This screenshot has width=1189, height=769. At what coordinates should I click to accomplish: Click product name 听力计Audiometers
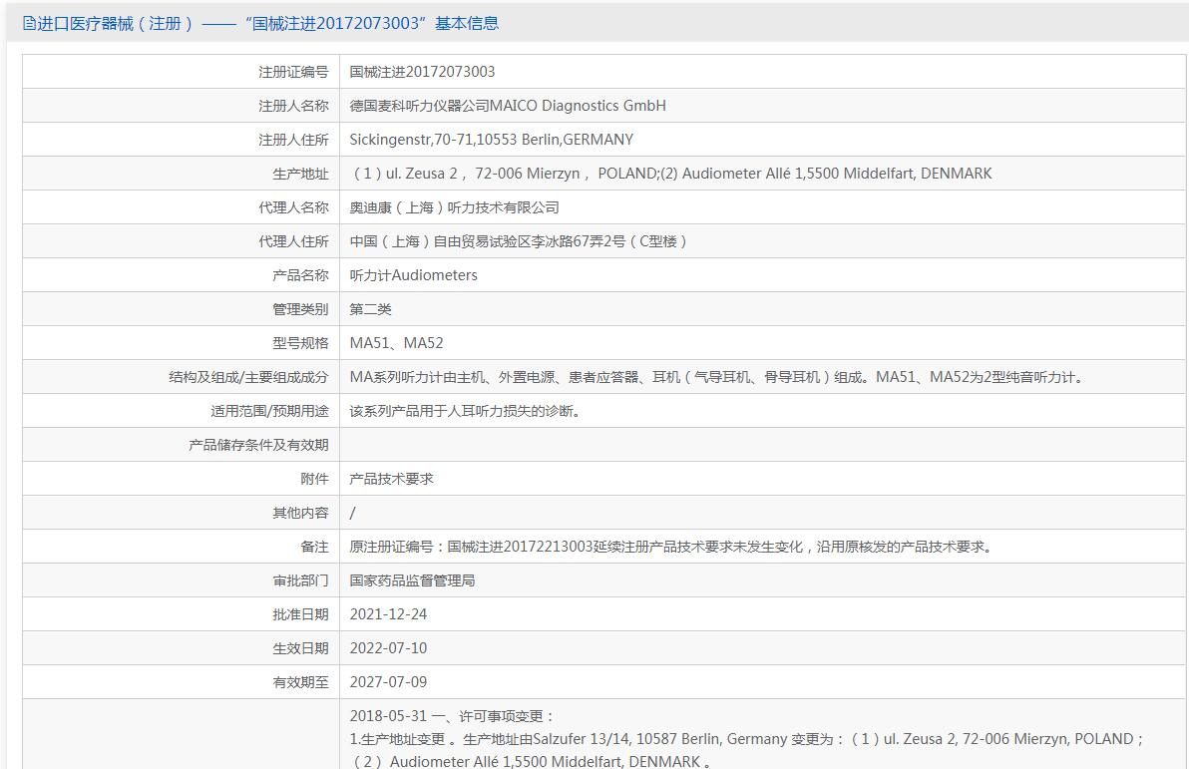413,275
